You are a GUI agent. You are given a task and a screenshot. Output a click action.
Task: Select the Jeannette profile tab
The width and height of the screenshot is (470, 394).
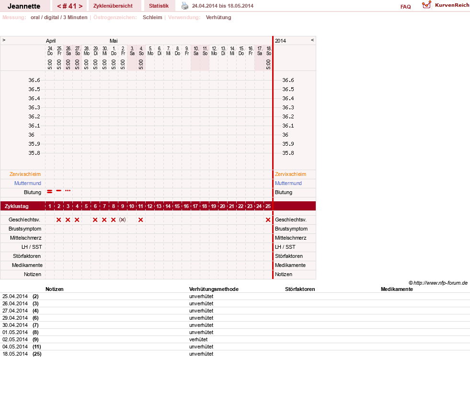(24, 6)
